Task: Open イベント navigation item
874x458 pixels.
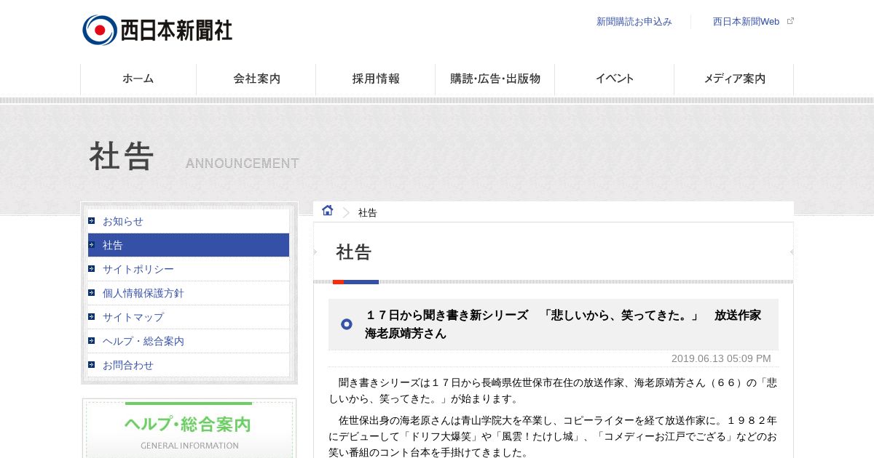Action: [x=615, y=79]
